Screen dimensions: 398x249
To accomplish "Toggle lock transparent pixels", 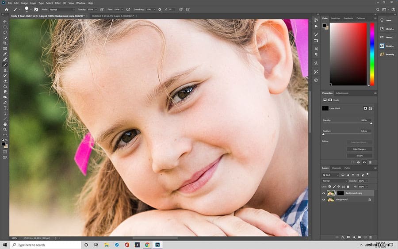I will 330,187.
